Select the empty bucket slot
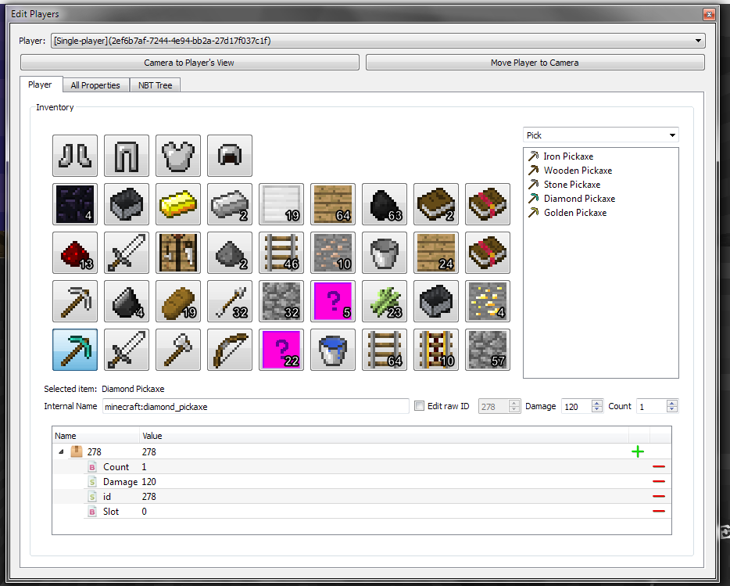Image resolution: width=730 pixels, height=586 pixels. click(x=385, y=253)
